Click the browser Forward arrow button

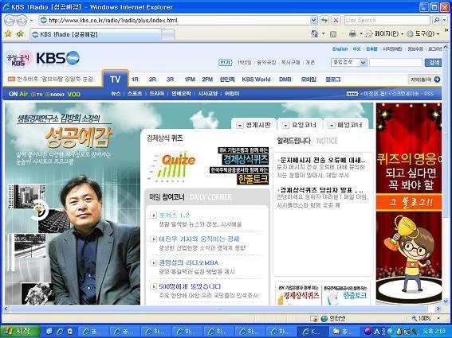click(22, 21)
